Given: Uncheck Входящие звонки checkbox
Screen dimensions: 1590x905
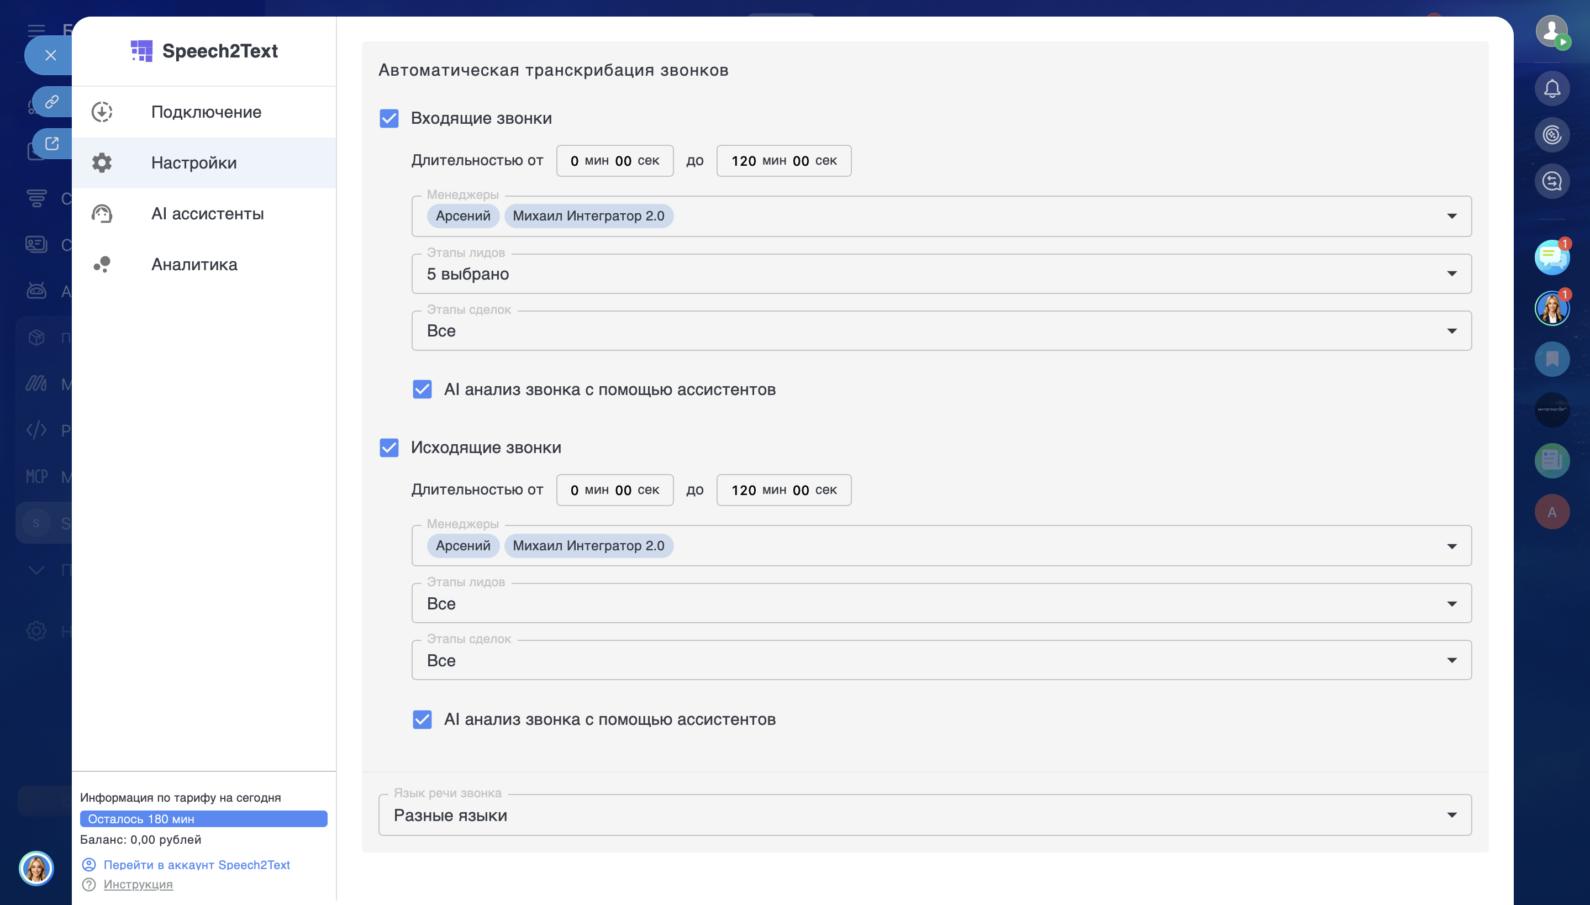Looking at the screenshot, I should pos(389,118).
